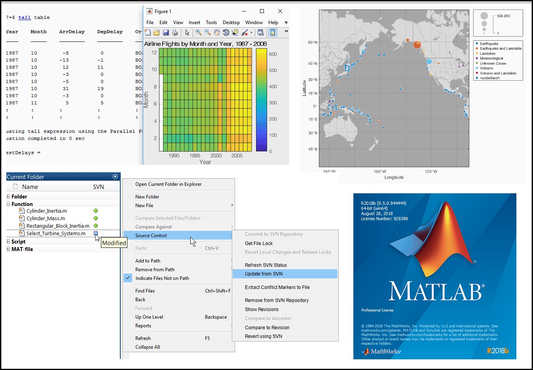
Task: Select Cylinder_Inertia.m file
Action: point(47,211)
